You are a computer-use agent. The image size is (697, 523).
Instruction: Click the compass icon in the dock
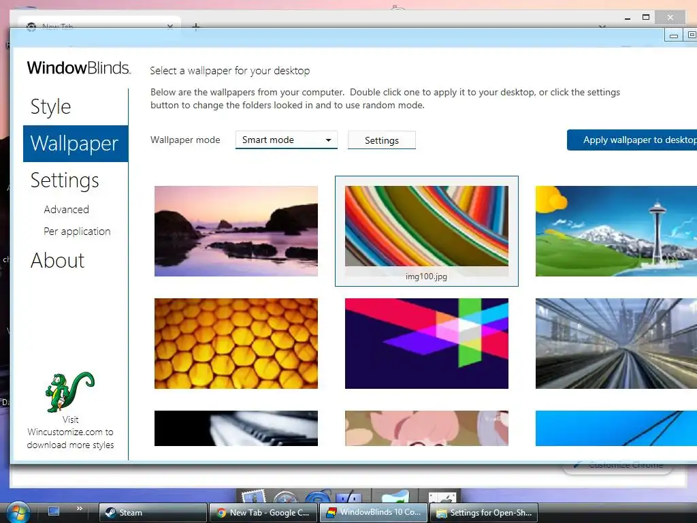[285, 496]
